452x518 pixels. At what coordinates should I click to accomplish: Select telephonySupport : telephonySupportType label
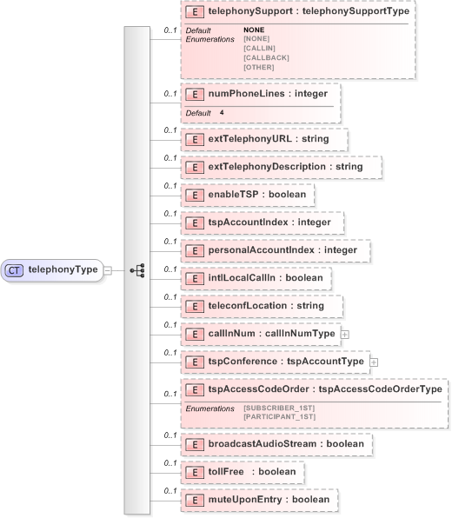click(309, 11)
